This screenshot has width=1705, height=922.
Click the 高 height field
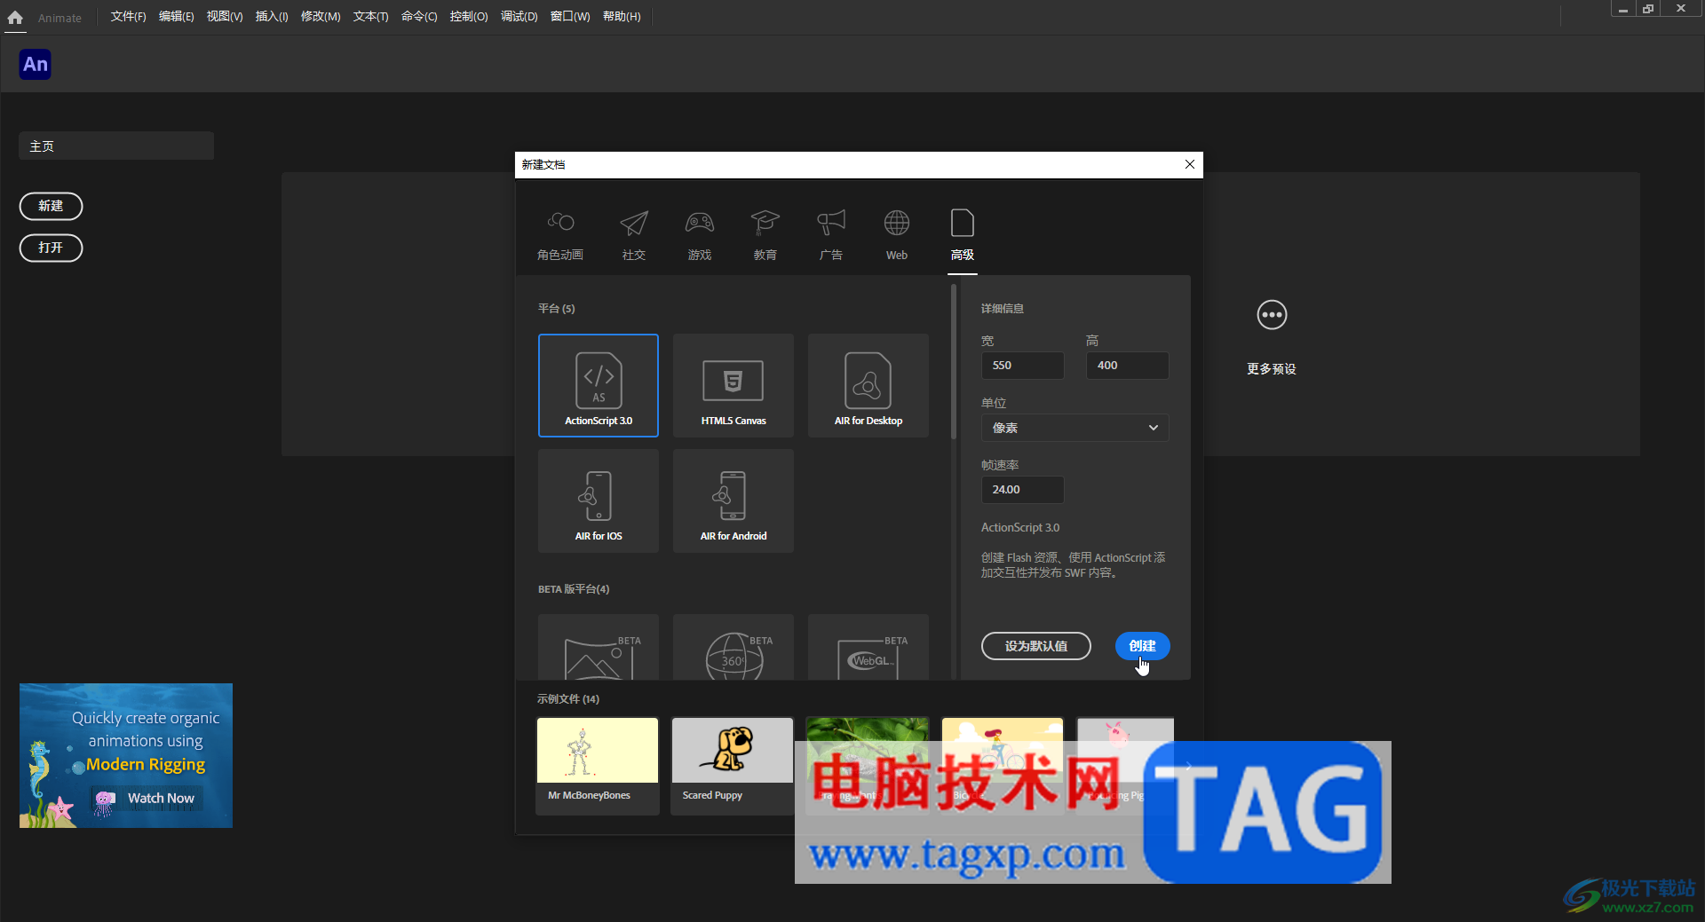(1127, 366)
